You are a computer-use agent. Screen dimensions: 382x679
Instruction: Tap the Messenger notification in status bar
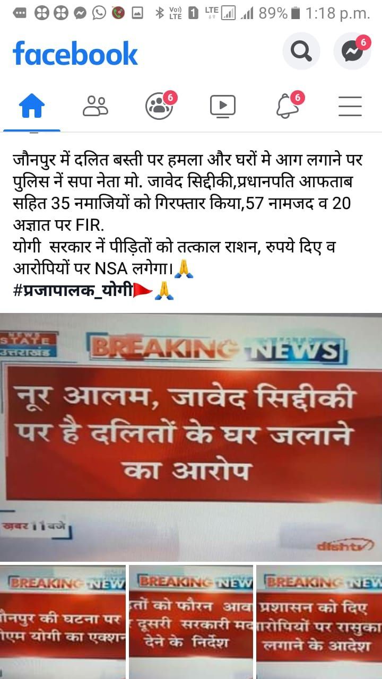pos(80,13)
